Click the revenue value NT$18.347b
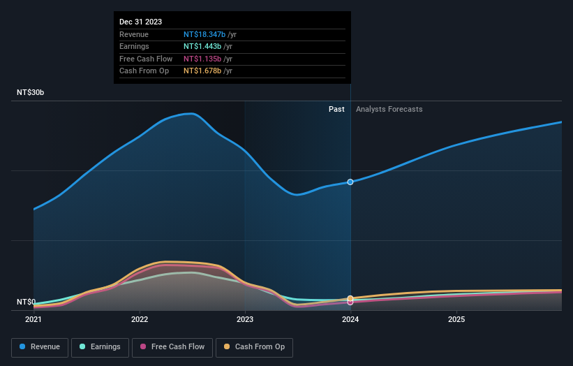573x366 pixels. pyautogui.click(x=204, y=34)
